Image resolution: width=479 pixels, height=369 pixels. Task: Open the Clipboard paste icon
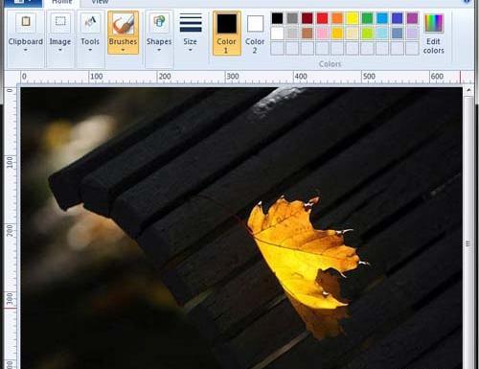click(26, 22)
